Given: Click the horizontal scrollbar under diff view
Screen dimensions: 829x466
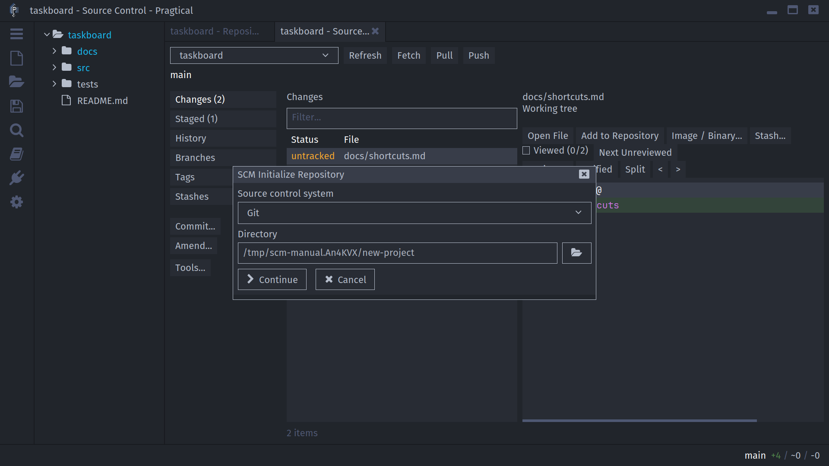Looking at the screenshot, I should click(x=639, y=420).
